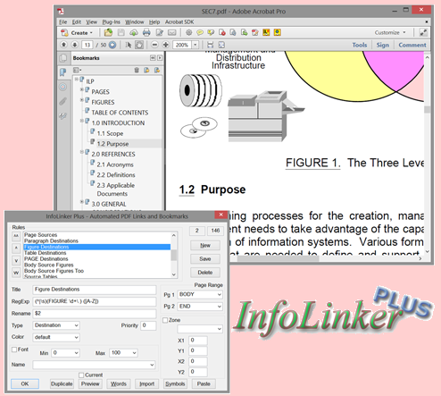Screen dimensions: 441x396
Task: Click the AA move-to-top rule button
Action: click(16, 236)
